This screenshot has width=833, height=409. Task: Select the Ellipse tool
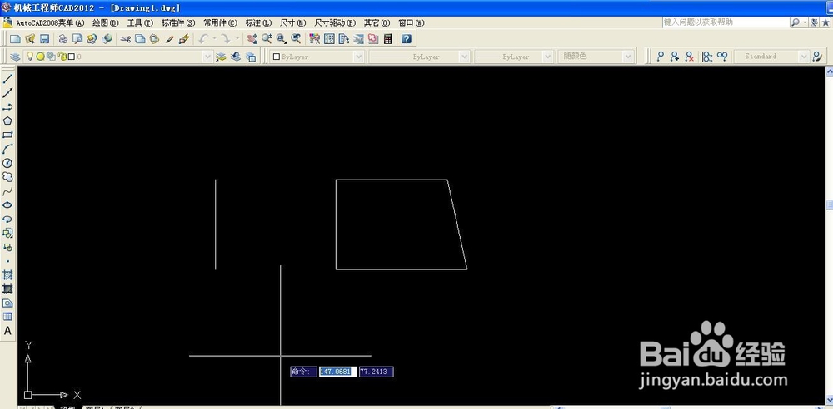coord(7,205)
